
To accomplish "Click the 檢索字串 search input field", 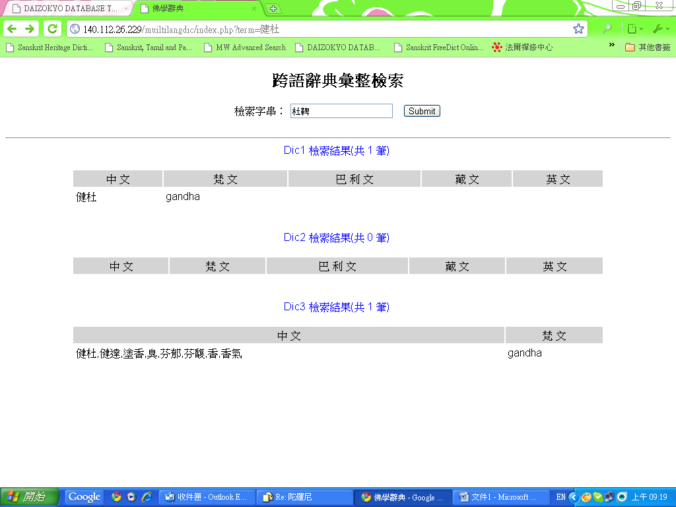I will (x=341, y=112).
